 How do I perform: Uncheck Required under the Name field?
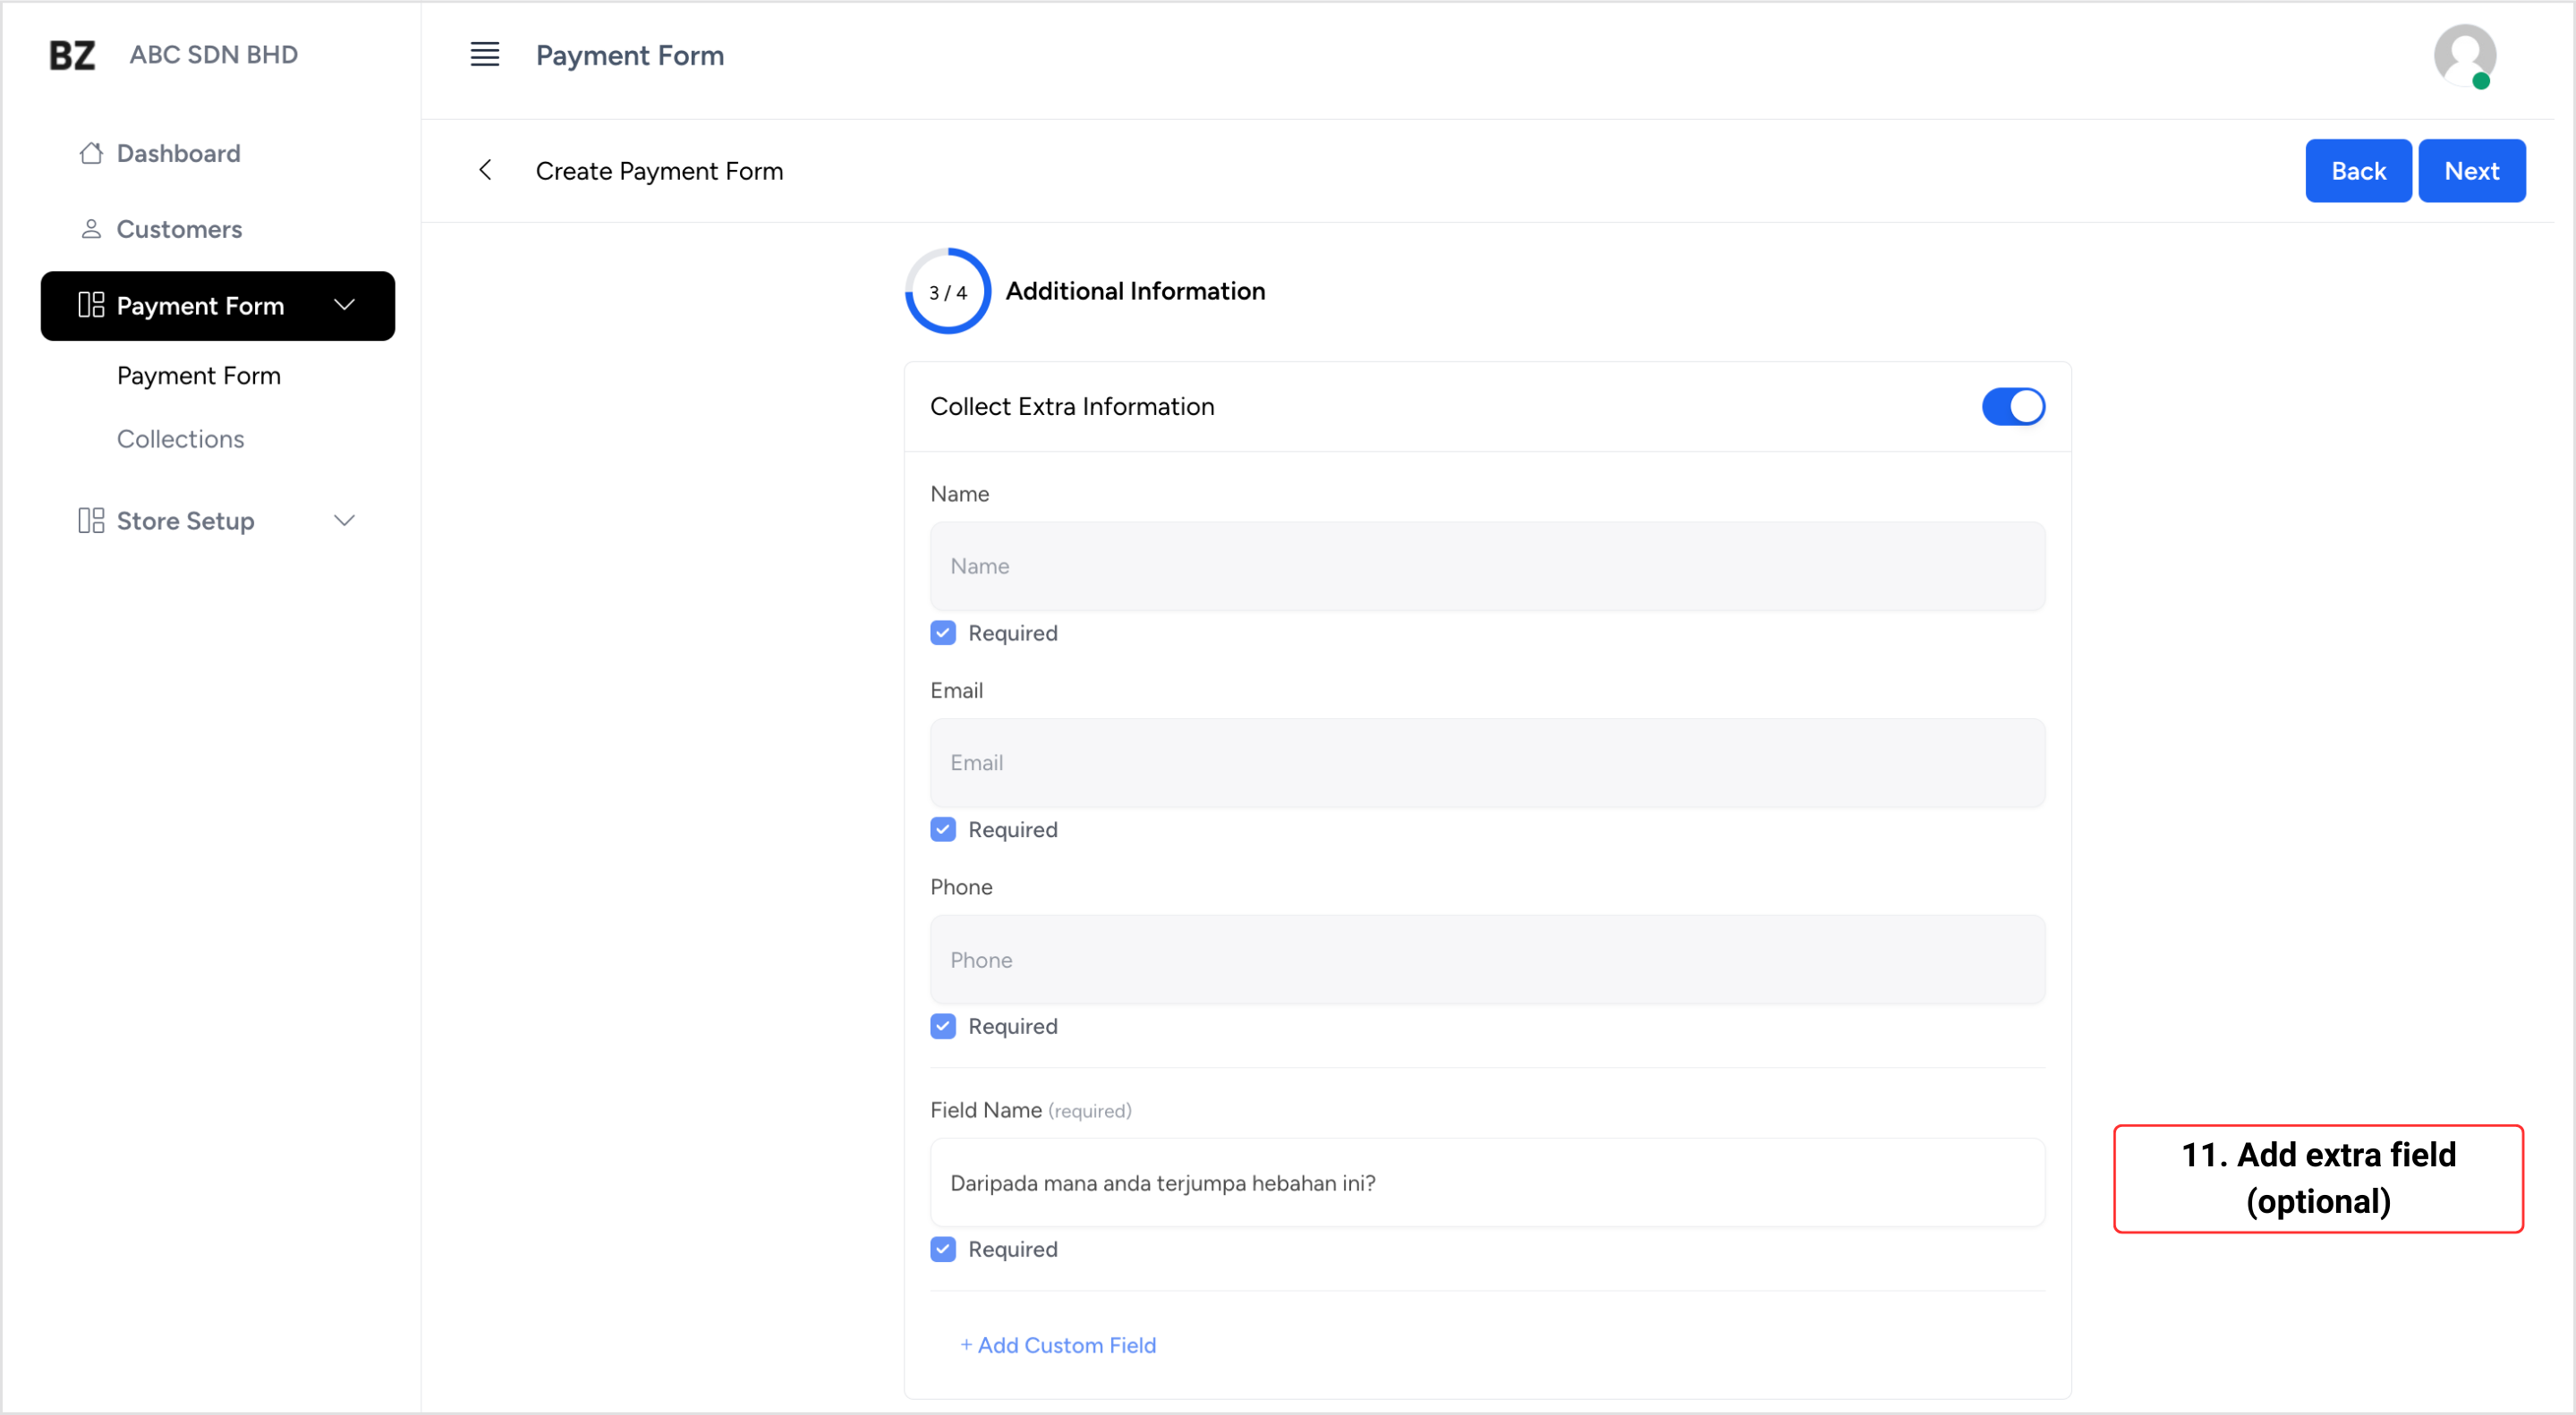943,632
